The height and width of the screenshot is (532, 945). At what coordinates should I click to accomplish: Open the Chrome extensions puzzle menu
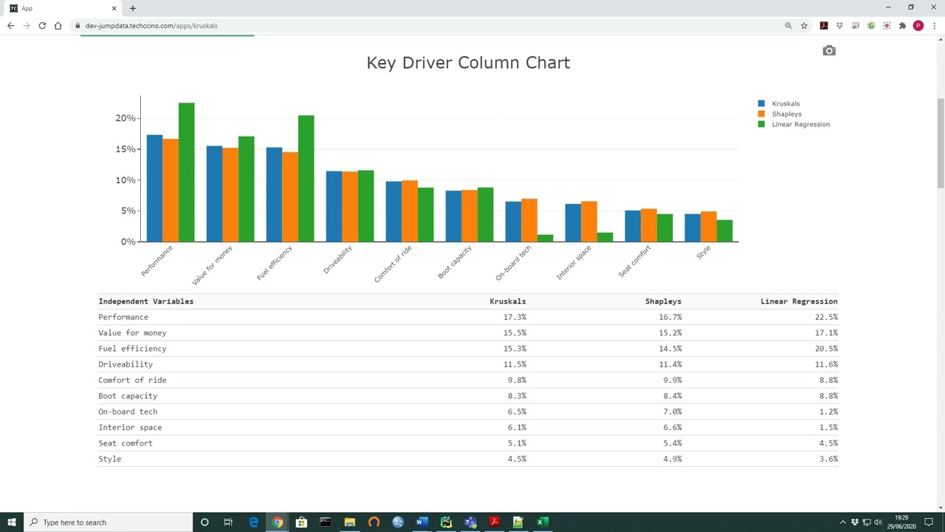point(902,26)
